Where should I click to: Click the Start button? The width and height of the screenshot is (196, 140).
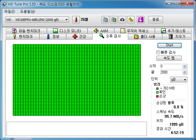[x=170, y=45]
